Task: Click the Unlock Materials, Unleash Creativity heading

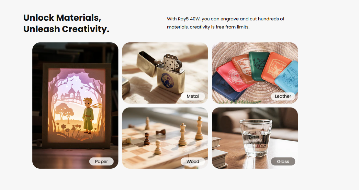Action: [66, 23]
